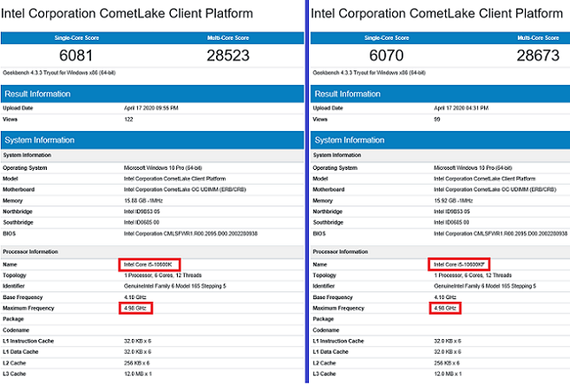Click L2 Cache 256 KB x 6 in 6070 result
The image size is (570, 385).
(x=447, y=362)
